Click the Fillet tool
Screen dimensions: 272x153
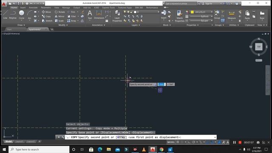72,16
